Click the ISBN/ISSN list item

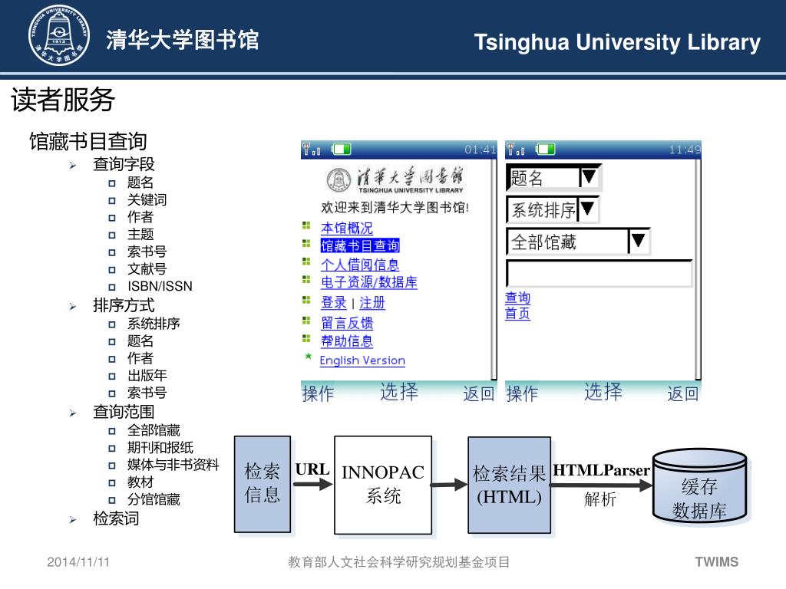[160, 286]
